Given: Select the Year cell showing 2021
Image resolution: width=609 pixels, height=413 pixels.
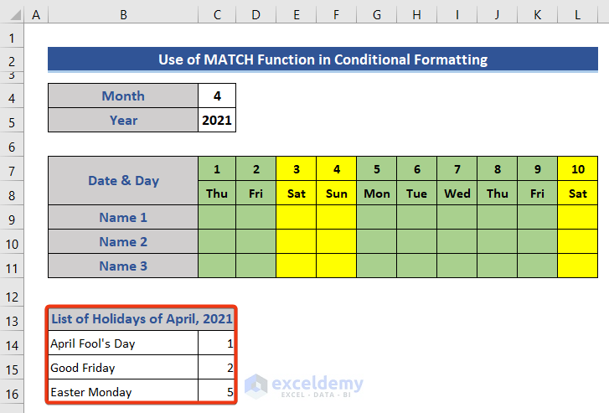Looking at the screenshot, I should (217, 120).
